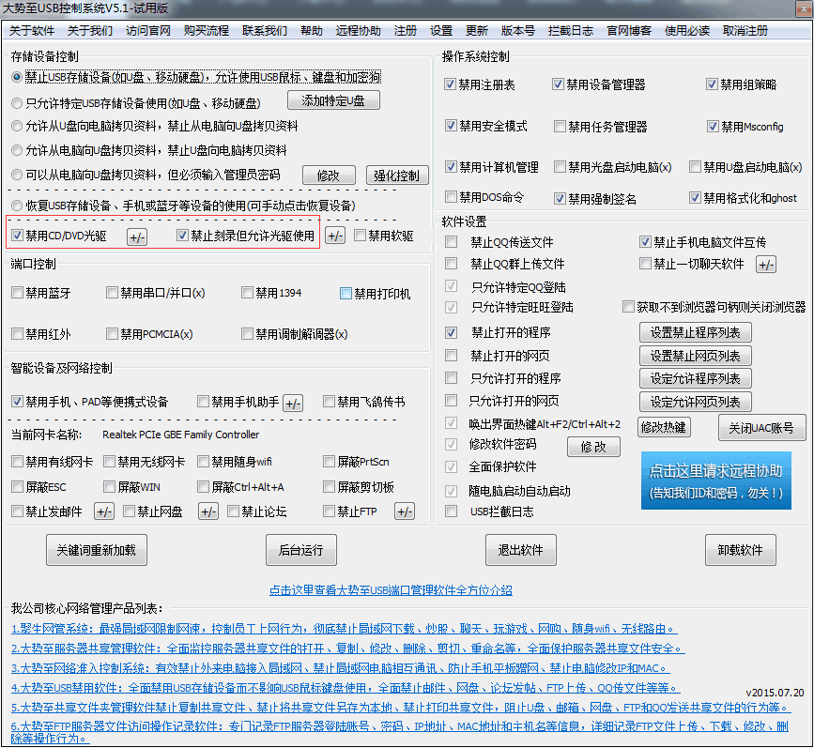Enable the 禁用任务管理器 checkbox
Screen dimensions: 814x748
(560, 125)
